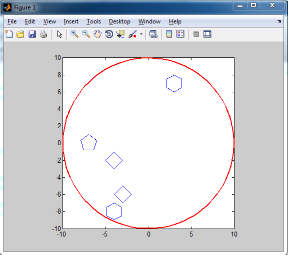
Task: Print the figure using the printer icon
Action: point(43,34)
